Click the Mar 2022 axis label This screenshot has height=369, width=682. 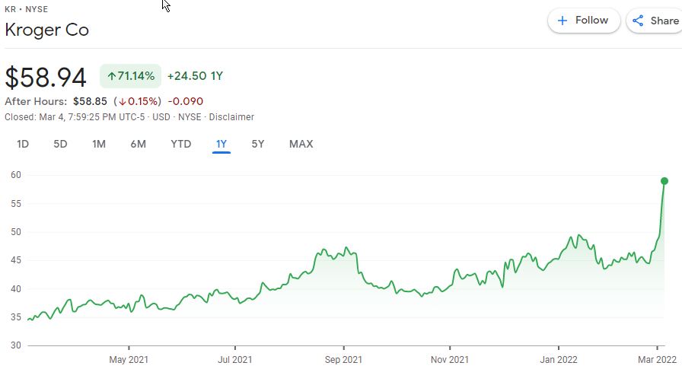coord(657,359)
